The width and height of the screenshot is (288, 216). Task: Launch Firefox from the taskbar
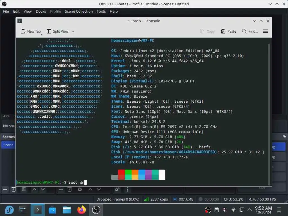pyautogui.click(x=82, y=210)
